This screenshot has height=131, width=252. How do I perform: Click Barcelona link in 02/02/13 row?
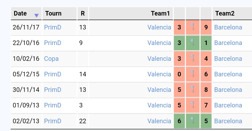[228, 121]
